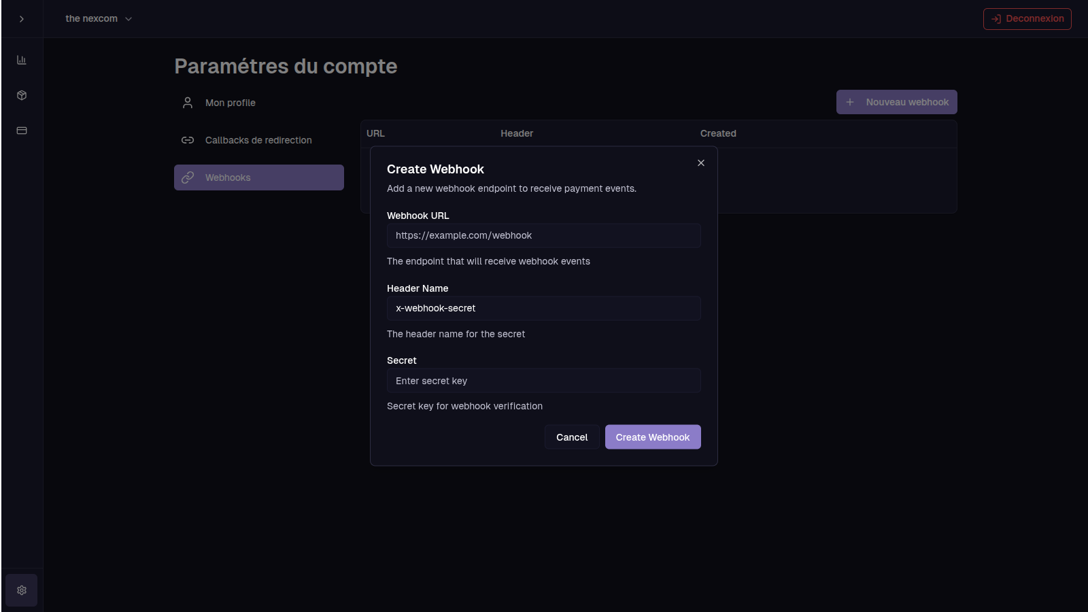Click the Nouveau webhook button

[896, 102]
